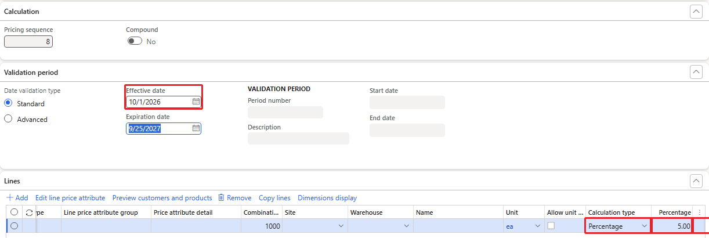This screenshot has height=238, width=709.
Task: Click the Unit column header
Action: 524,212
